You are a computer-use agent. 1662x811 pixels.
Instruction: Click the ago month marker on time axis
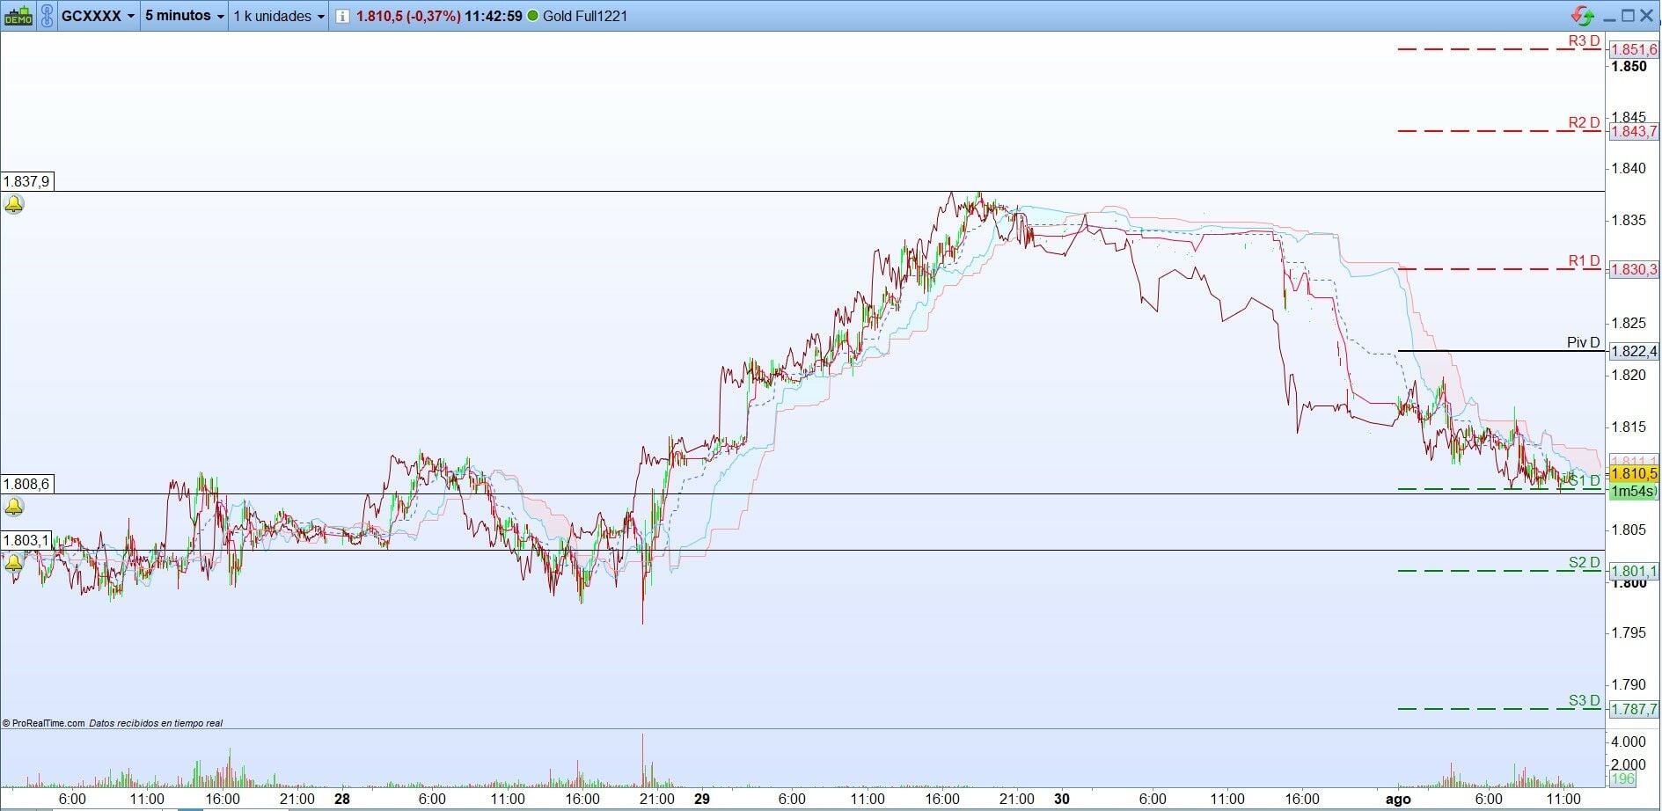coord(1398,800)
